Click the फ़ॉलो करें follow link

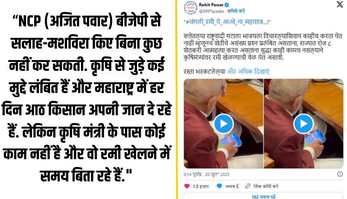pyautogui.click(x=236, y=11)
